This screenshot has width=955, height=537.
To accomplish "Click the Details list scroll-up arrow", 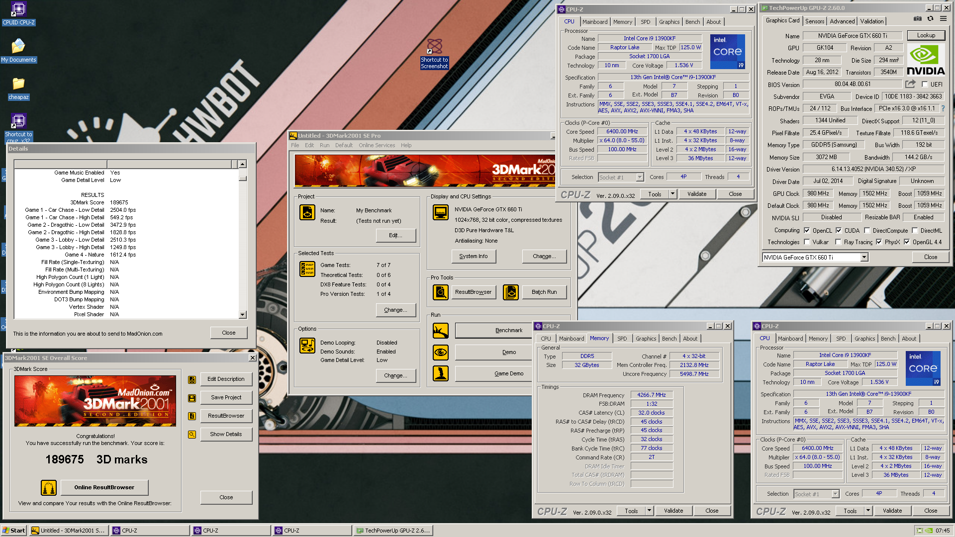I will tap(242, 164).
